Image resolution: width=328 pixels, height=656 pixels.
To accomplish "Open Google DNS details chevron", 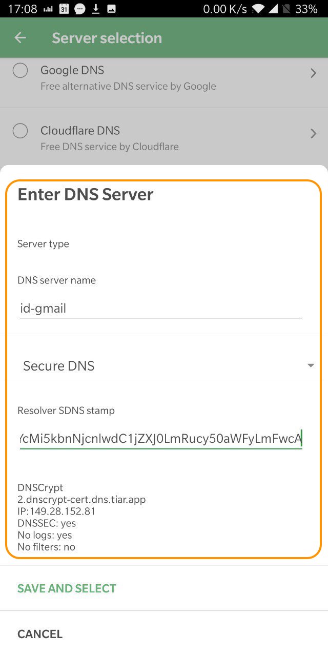I will 313,74.
